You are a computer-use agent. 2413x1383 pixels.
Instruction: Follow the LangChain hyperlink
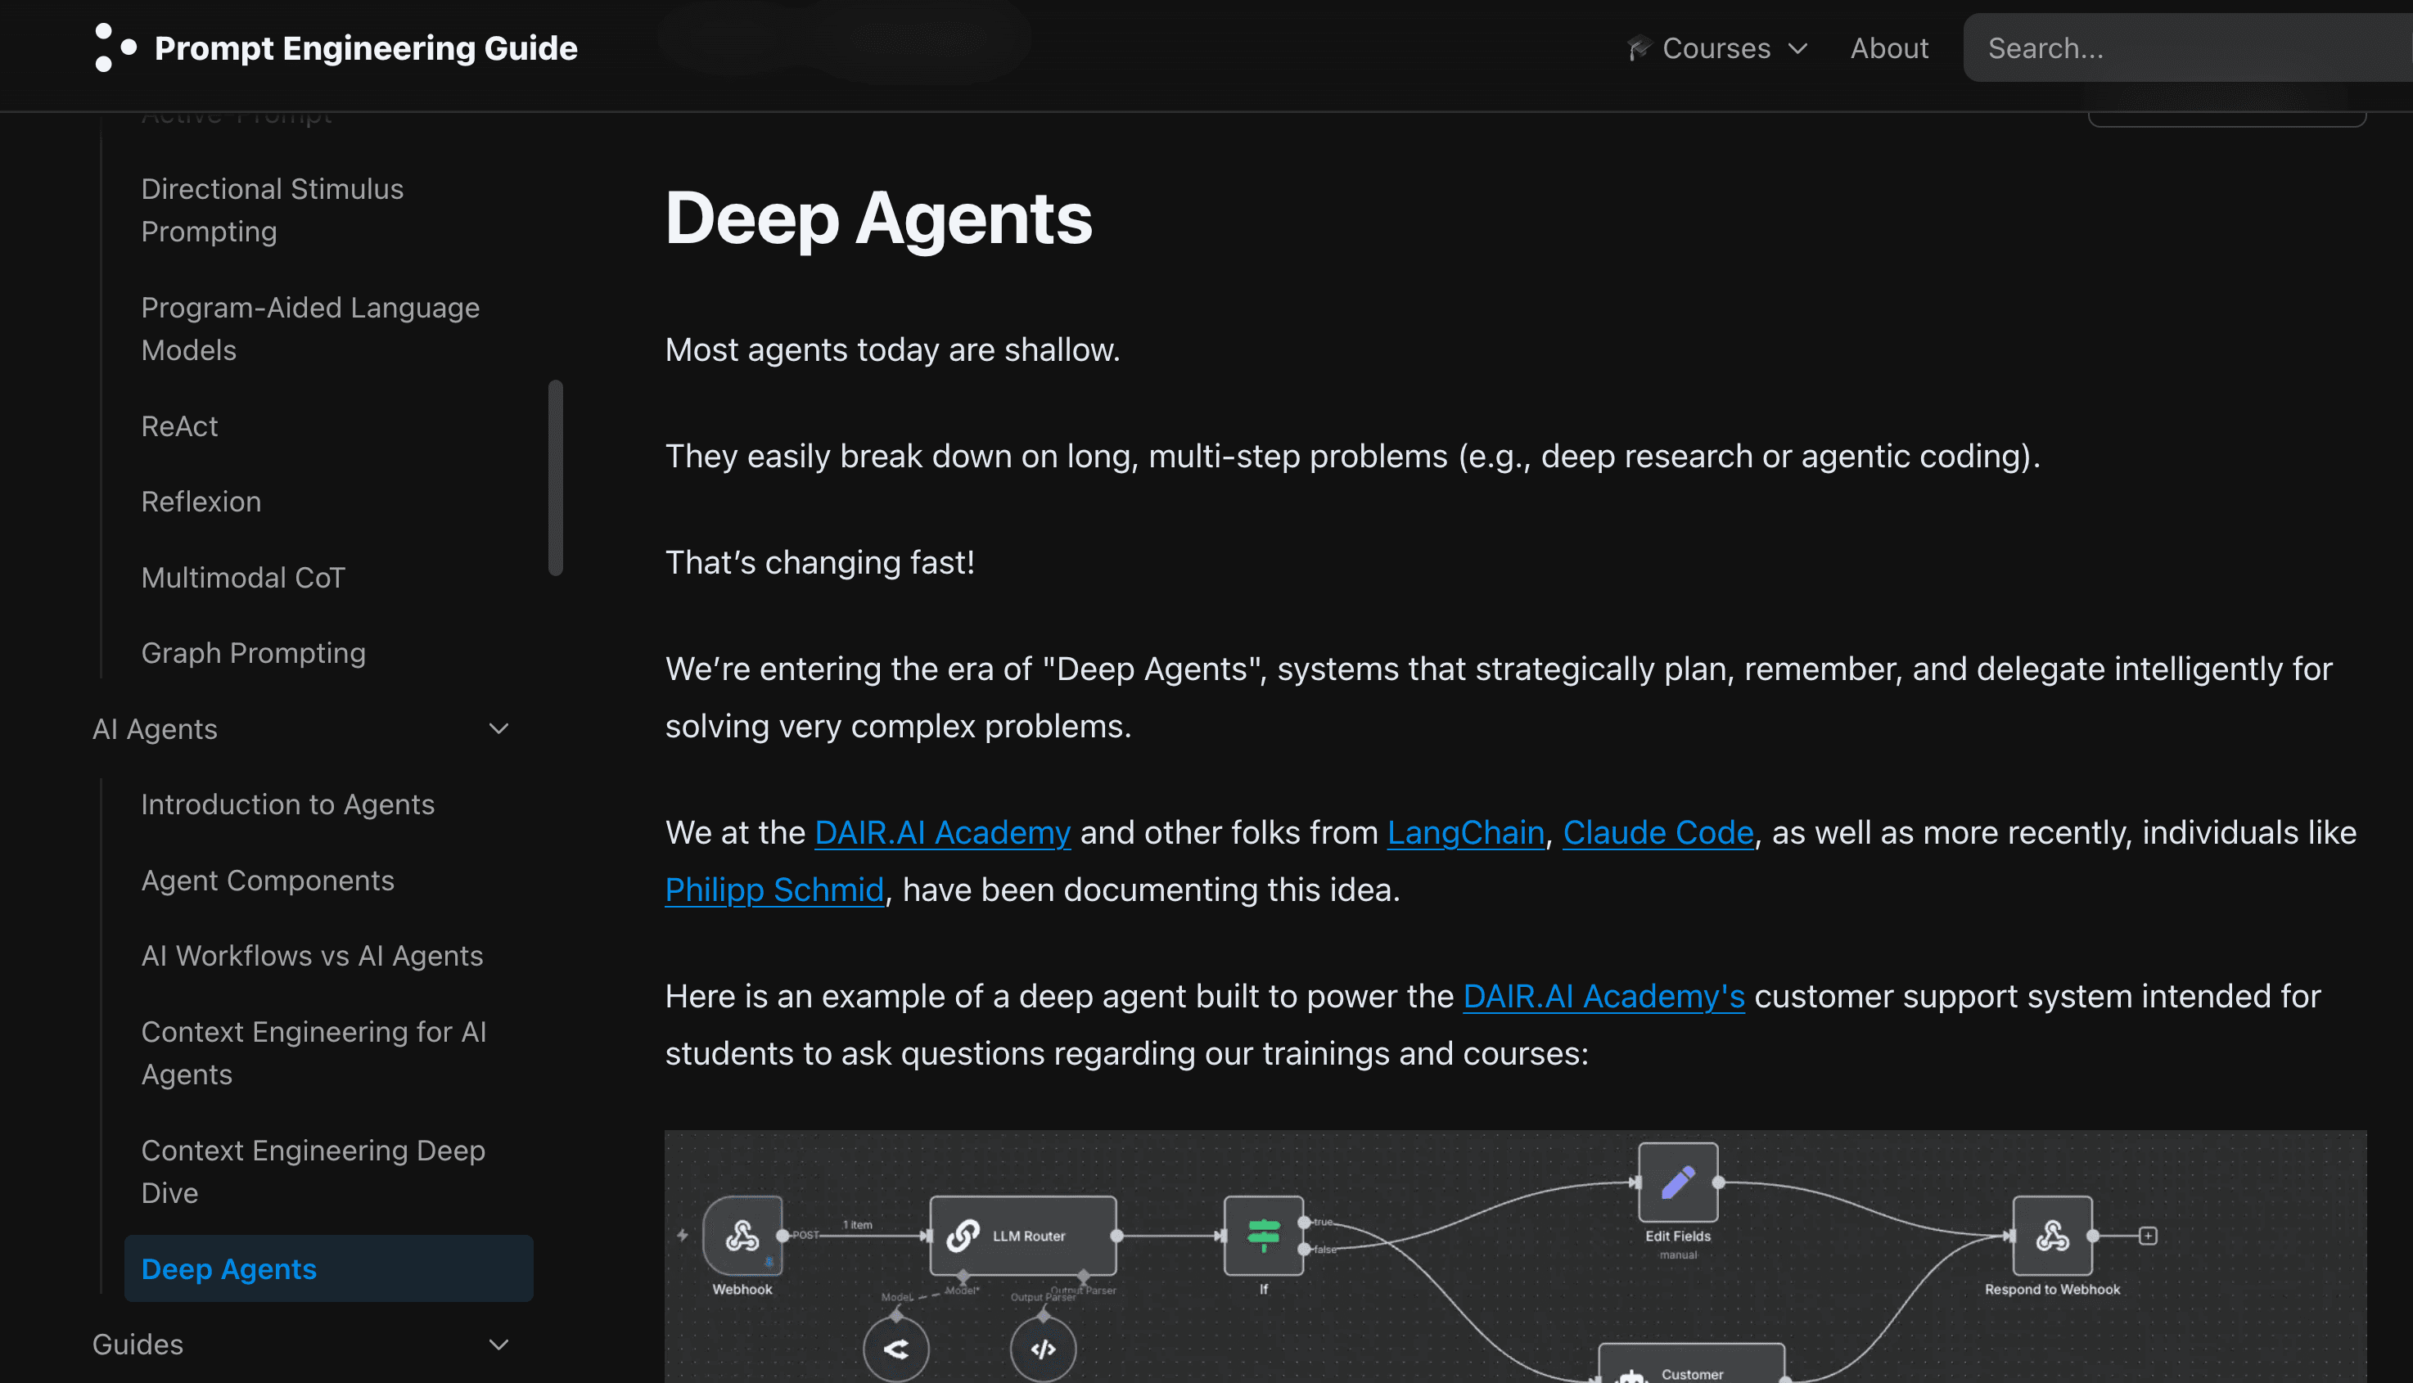point(1465,832)
